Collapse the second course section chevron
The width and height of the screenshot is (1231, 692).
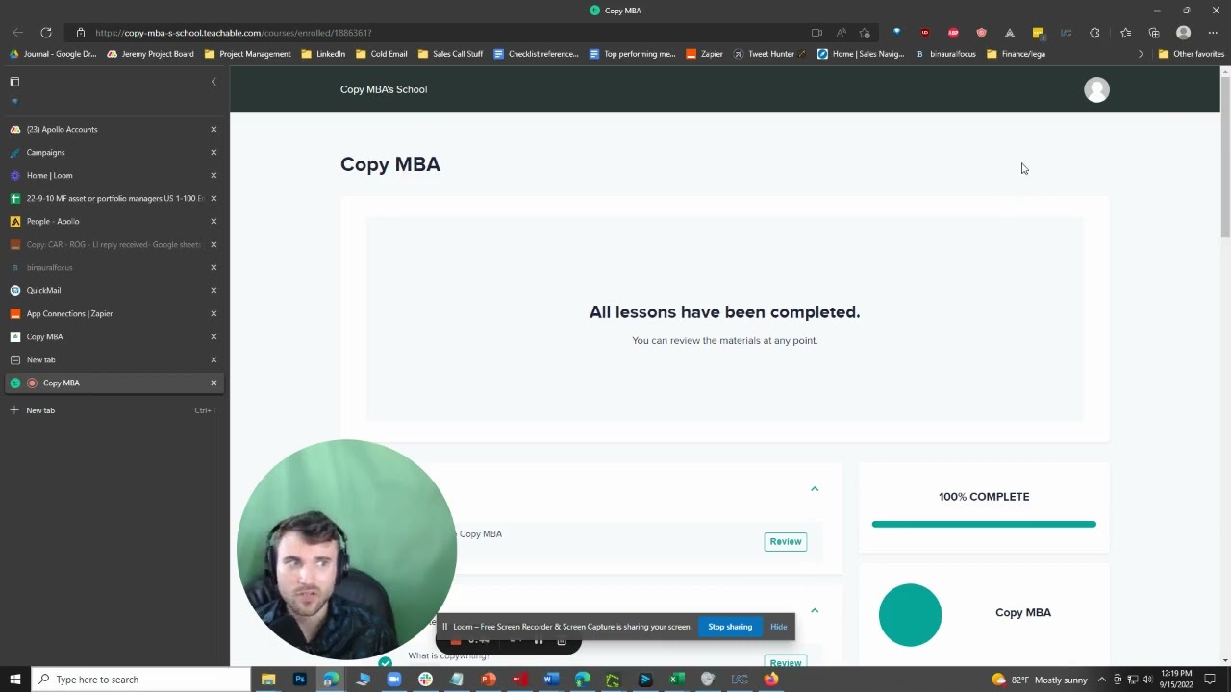point(815,610)
